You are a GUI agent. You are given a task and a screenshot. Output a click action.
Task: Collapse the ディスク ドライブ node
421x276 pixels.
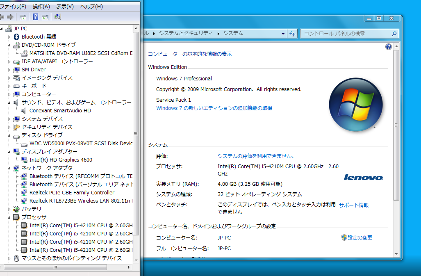(x=9, y=135)
